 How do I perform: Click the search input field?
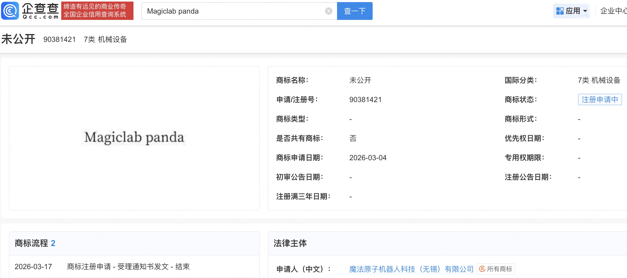click(x=236, y=11)
